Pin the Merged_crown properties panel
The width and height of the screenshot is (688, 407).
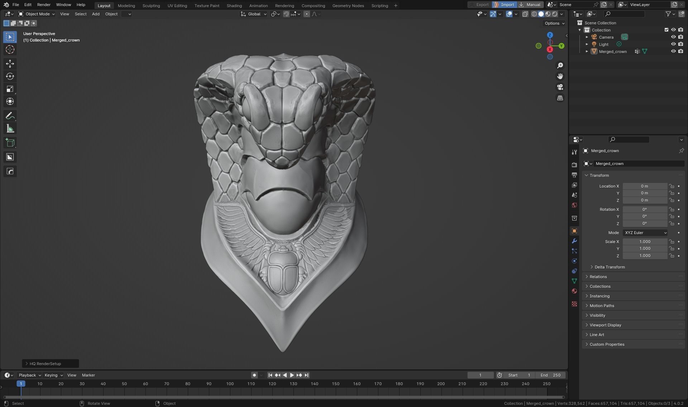[681, 151]
